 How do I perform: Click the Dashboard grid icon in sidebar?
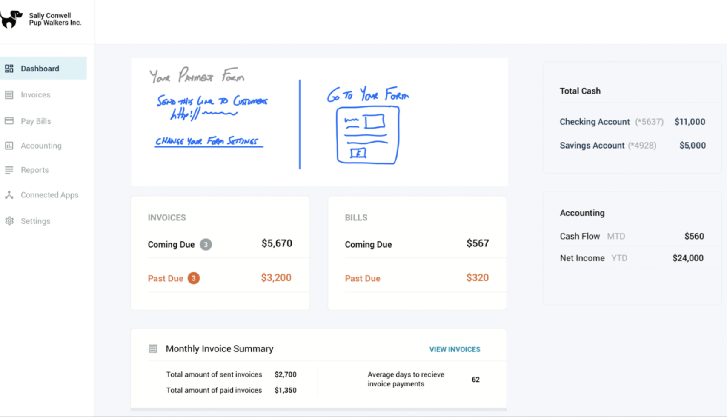pos(9,69)
